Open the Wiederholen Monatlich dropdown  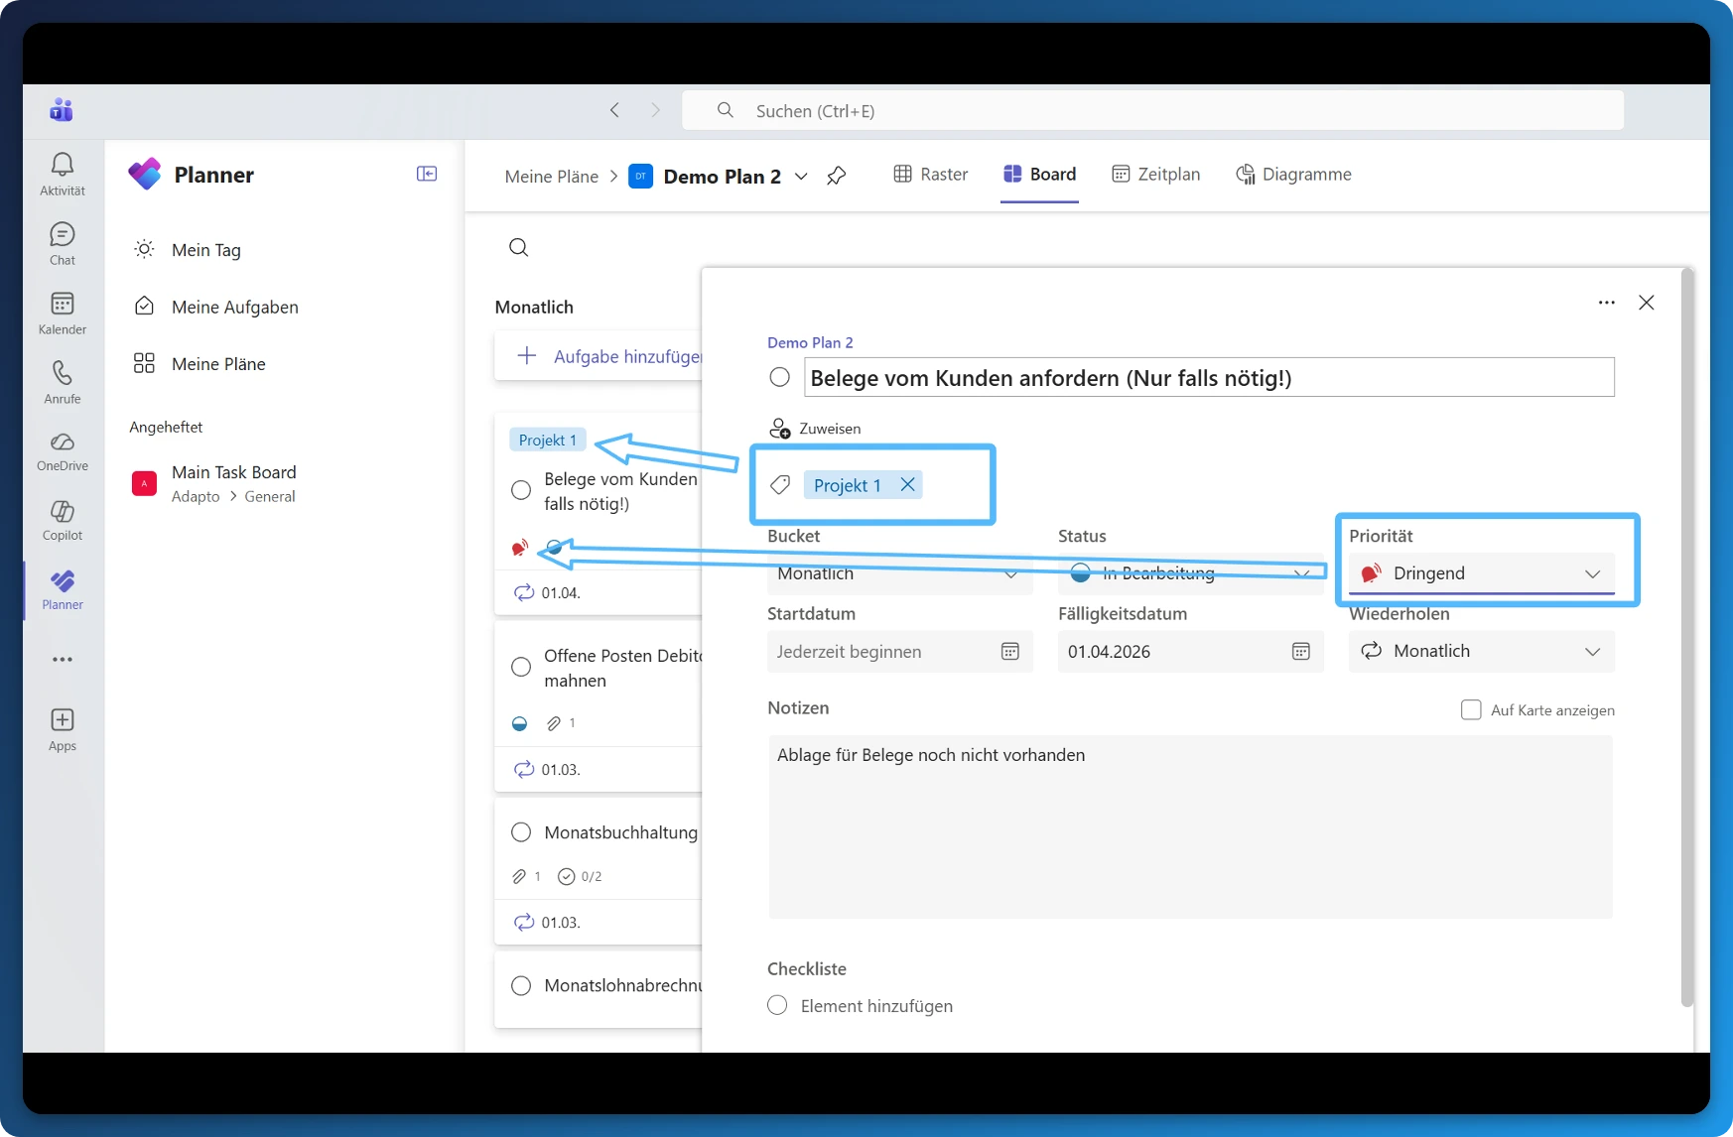point(1482,651)
